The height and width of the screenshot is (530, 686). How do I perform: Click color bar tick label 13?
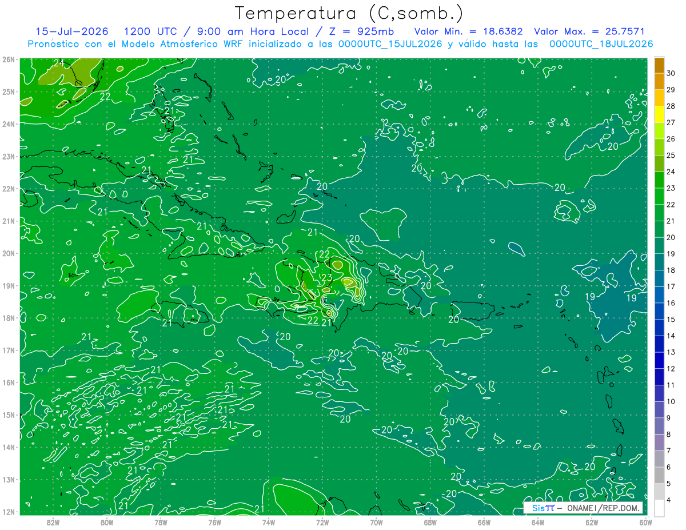[671, 352]
